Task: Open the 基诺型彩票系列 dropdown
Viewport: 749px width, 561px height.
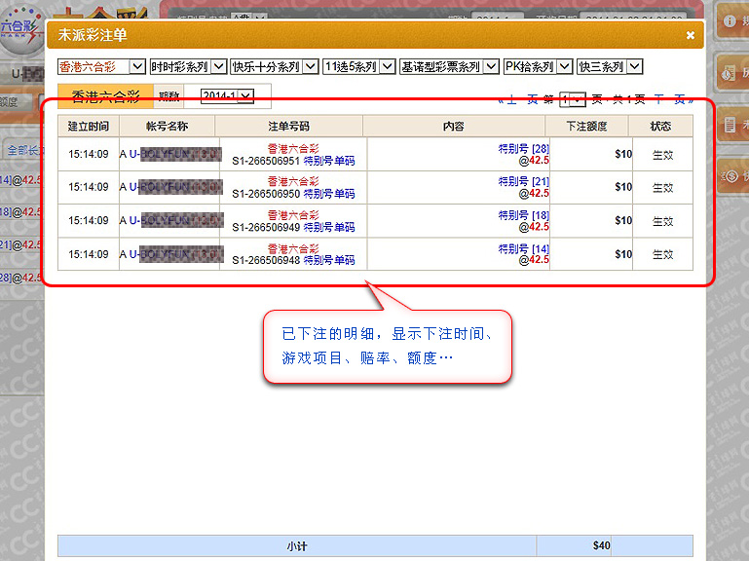Action: coord(449,67)
